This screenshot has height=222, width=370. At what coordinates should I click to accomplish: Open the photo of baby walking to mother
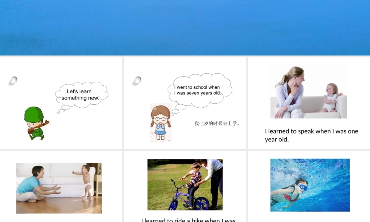[x=59, y=188]
